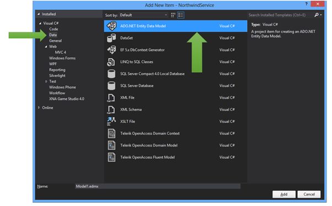Click the Search Installed Templates box

click(x=280, y=15)
